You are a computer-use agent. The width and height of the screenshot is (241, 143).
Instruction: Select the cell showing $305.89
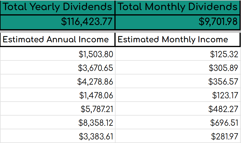[178, 67]
